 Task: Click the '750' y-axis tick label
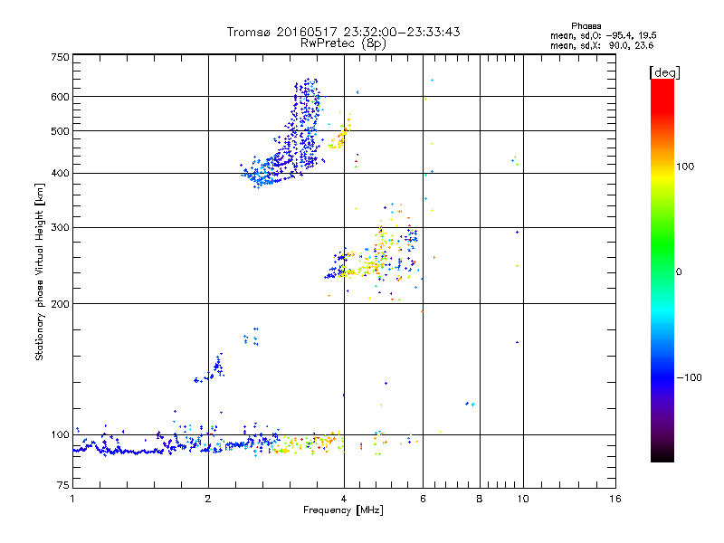click(x=60, y=57)
